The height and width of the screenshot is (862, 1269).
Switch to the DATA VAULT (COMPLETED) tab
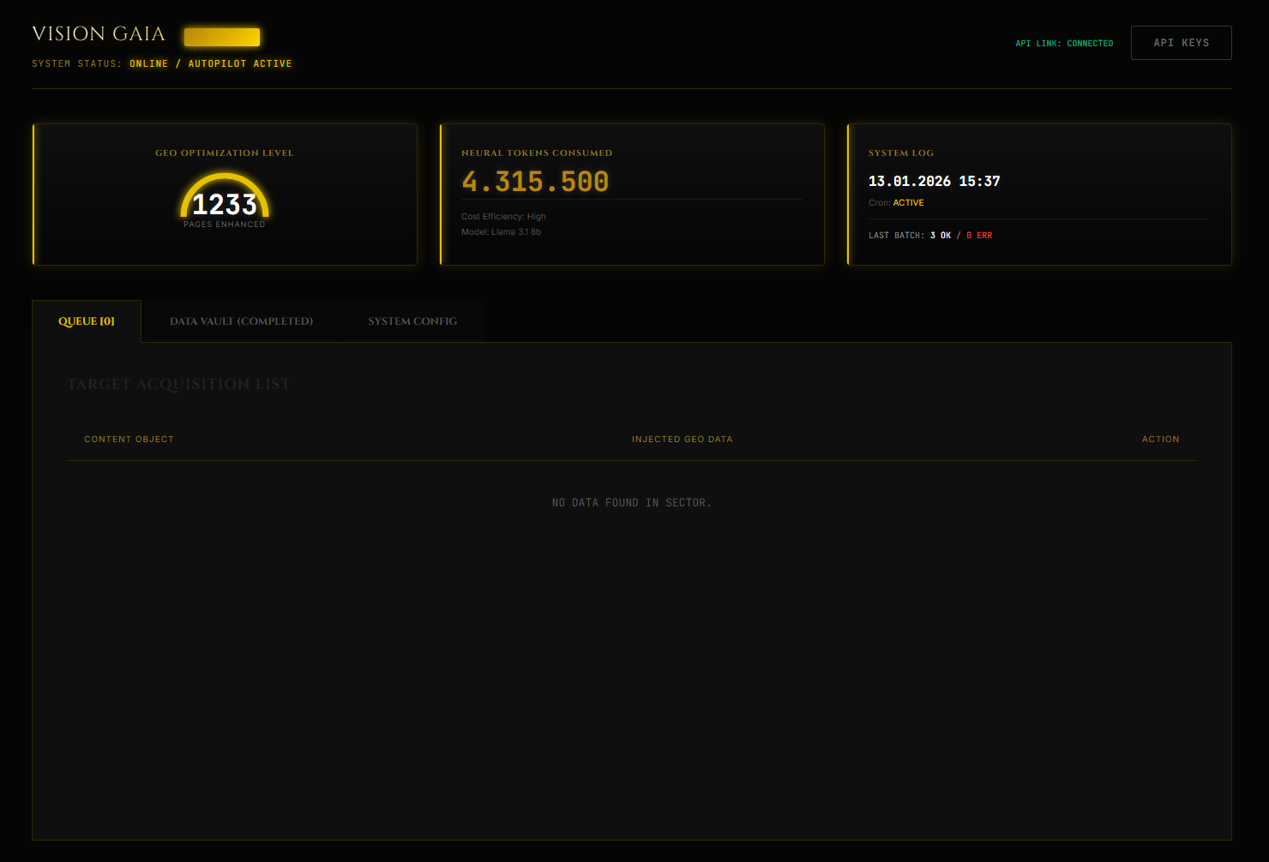[241, 320]
